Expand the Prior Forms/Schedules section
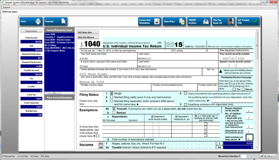The height and width of the screenshot is (160, 279). point(59,97)
